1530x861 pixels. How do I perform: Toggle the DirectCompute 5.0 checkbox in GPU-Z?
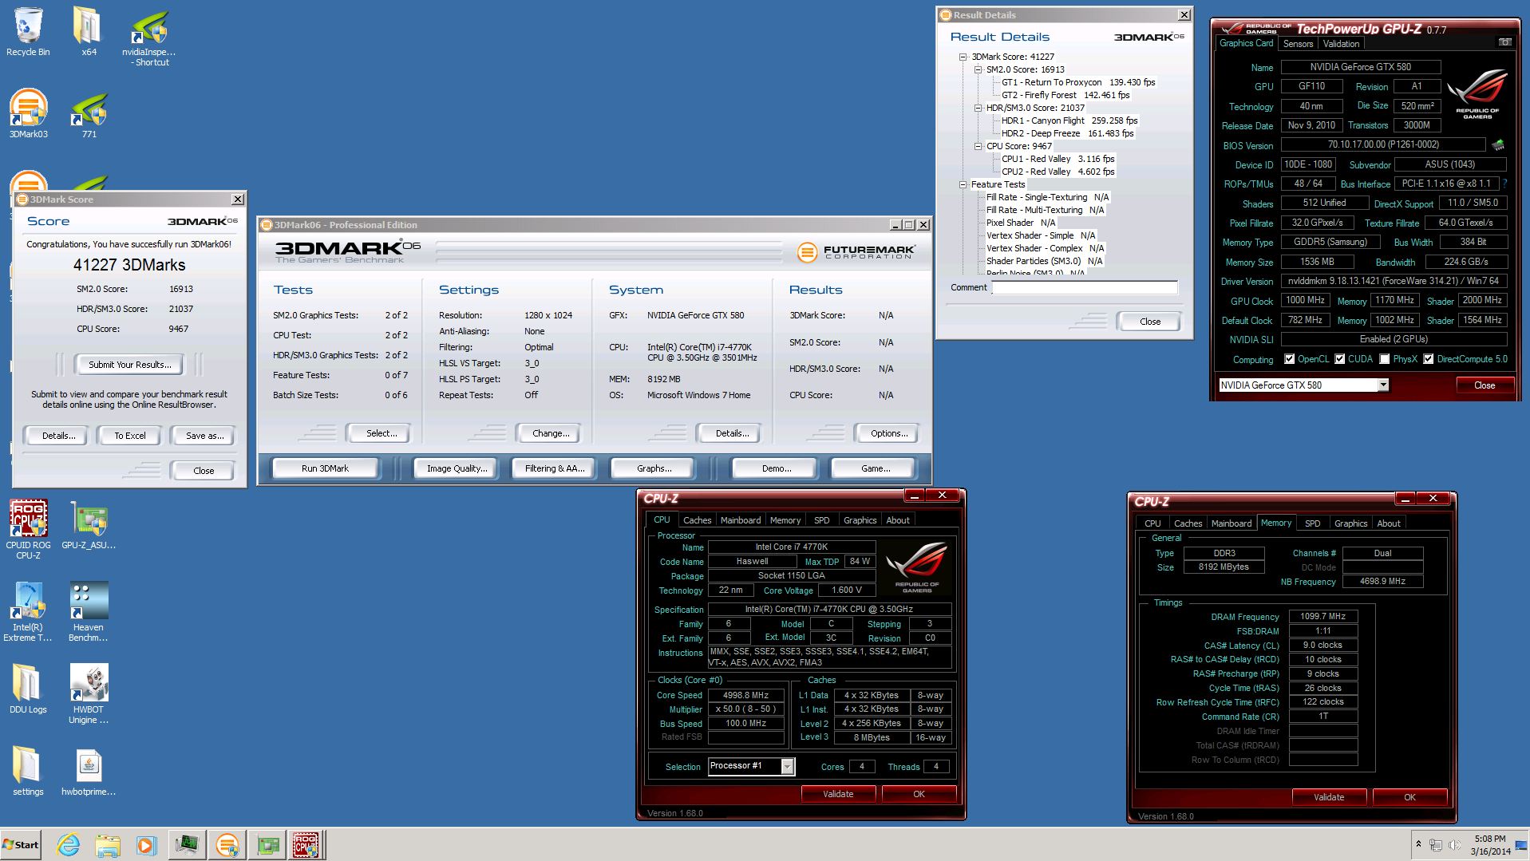pyautogui.click(x=1429, y=359)
